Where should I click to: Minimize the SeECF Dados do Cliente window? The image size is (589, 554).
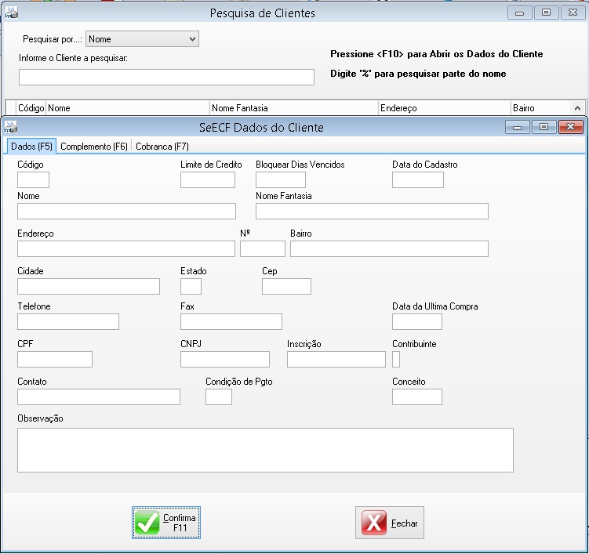point(518,127)
